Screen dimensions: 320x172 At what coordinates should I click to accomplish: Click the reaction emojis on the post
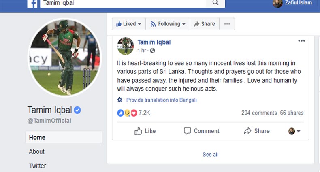(127, 113)
